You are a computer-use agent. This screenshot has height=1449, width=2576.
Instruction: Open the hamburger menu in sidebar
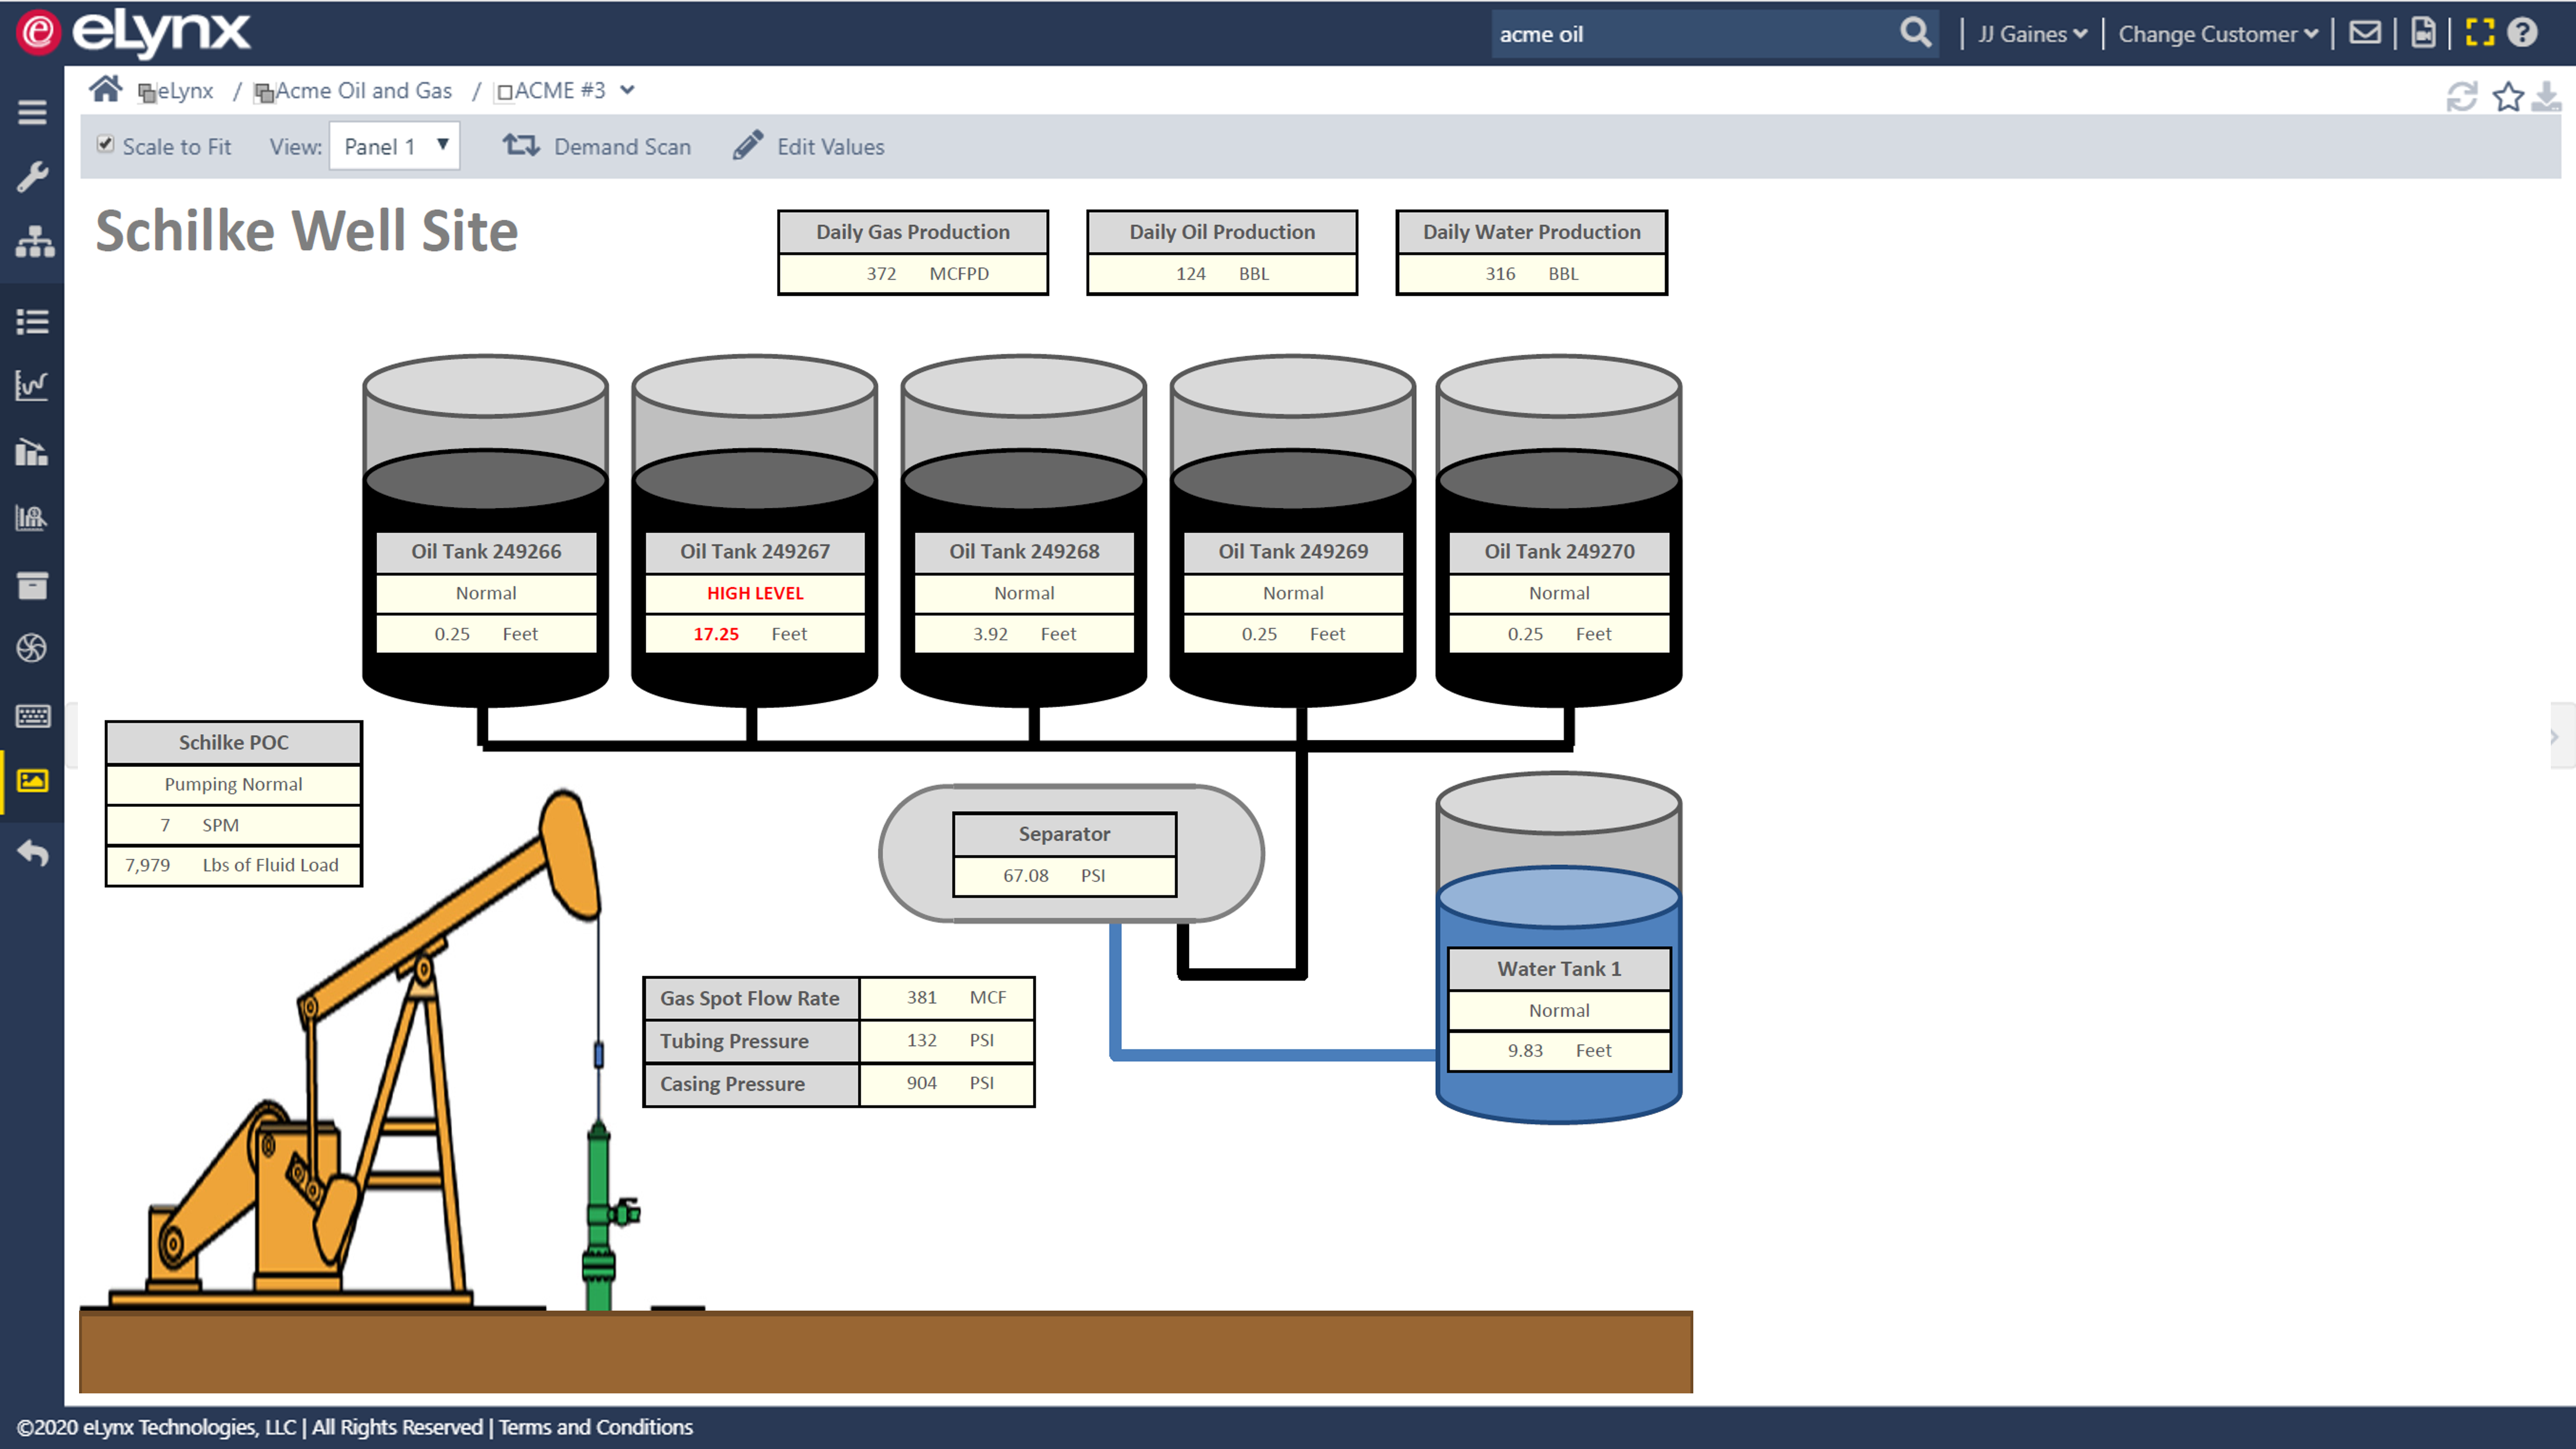(32, 112)
